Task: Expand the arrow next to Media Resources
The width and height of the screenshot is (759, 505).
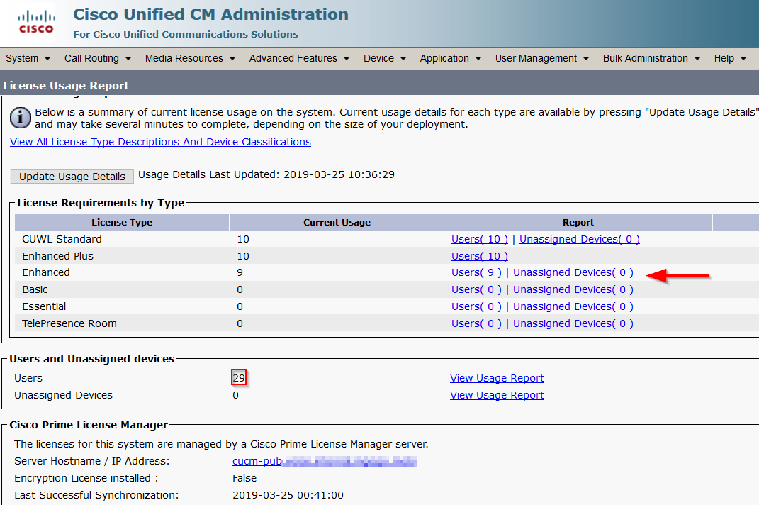Action: click(x=232, y=59)
